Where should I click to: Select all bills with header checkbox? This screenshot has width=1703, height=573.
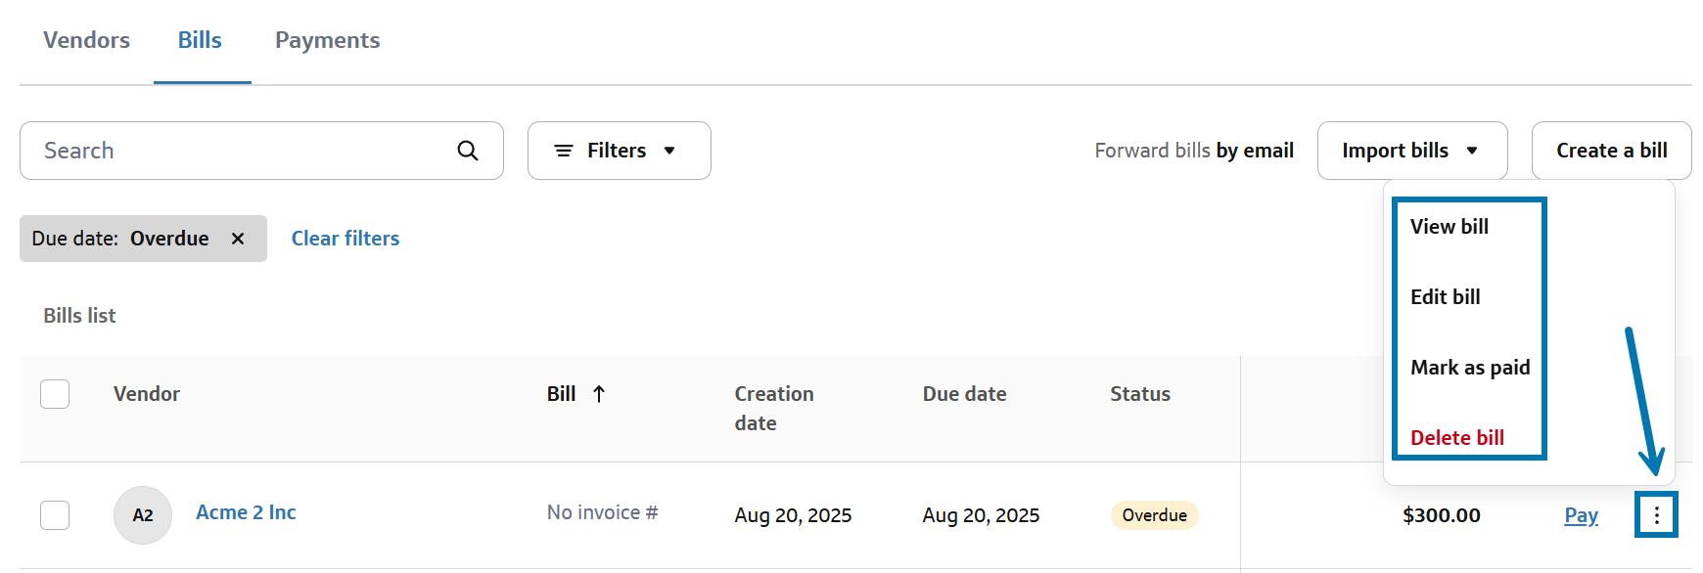click(x=55, y=394)
